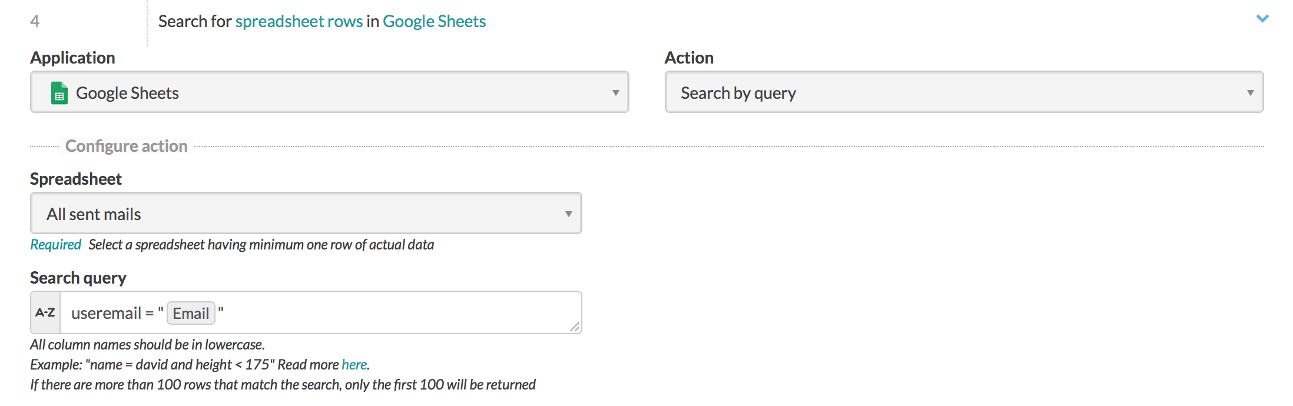
Task: Click the A-Z text type icon
Action: point(45,312)
